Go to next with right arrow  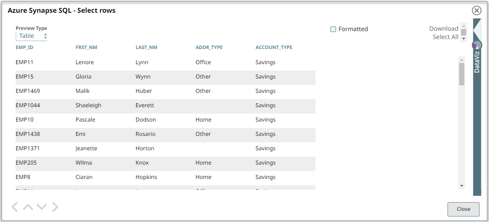(55, 206)
